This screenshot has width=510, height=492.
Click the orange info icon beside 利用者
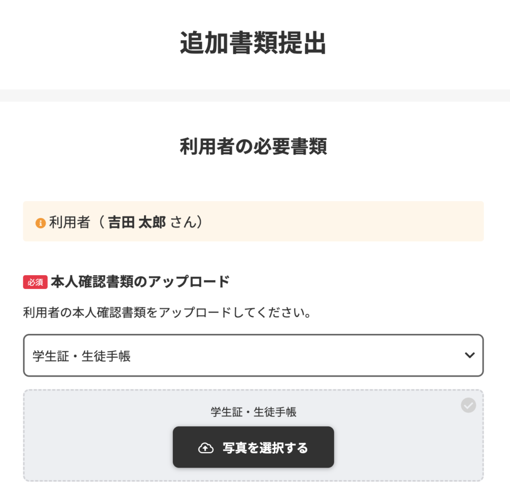point(41,223)
